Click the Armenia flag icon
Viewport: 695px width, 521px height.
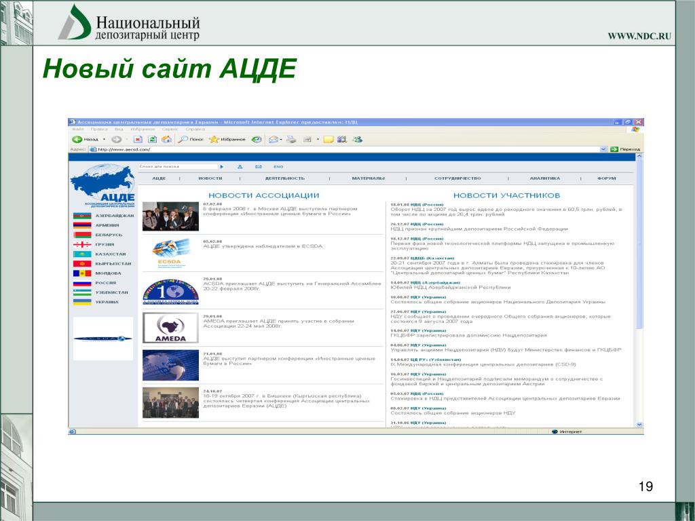click(82, 225)
